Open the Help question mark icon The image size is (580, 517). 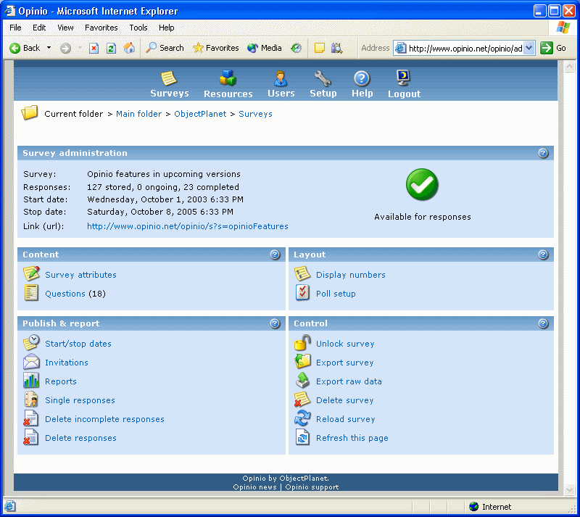point(361,78)
